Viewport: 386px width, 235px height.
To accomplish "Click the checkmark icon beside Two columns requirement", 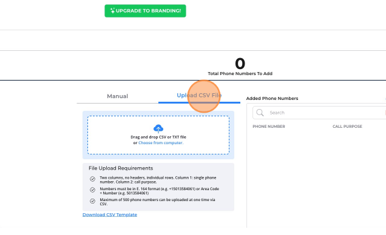I will (x=93, y=179).
